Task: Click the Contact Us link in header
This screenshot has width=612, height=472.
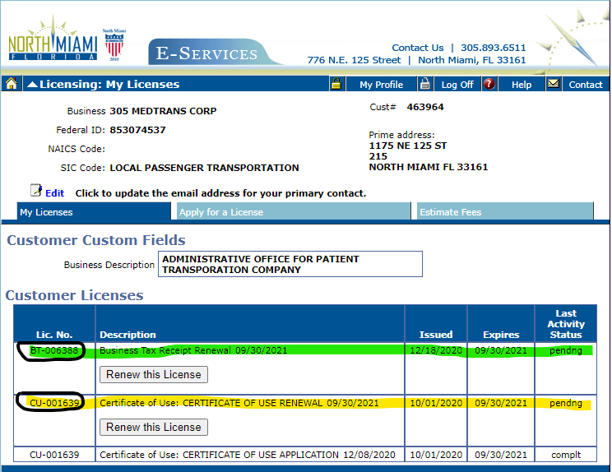Action: 417,48
